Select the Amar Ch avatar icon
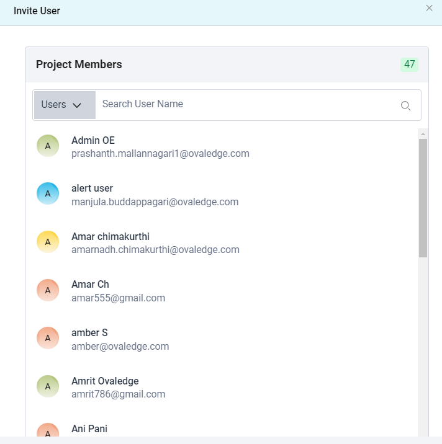Image resolution: width=442 pixels, height=444 pixels. 48,290
